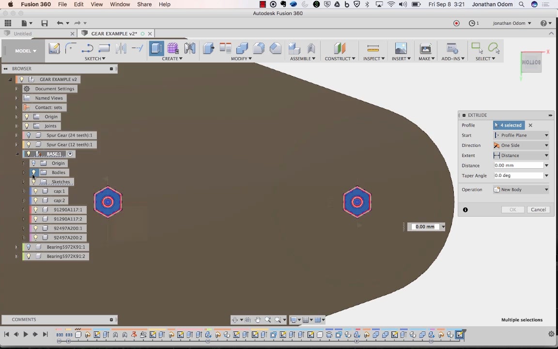Click the Measure tool under Inspect
The width and height of the screenshot is (558, 349).
coord(373,48)
